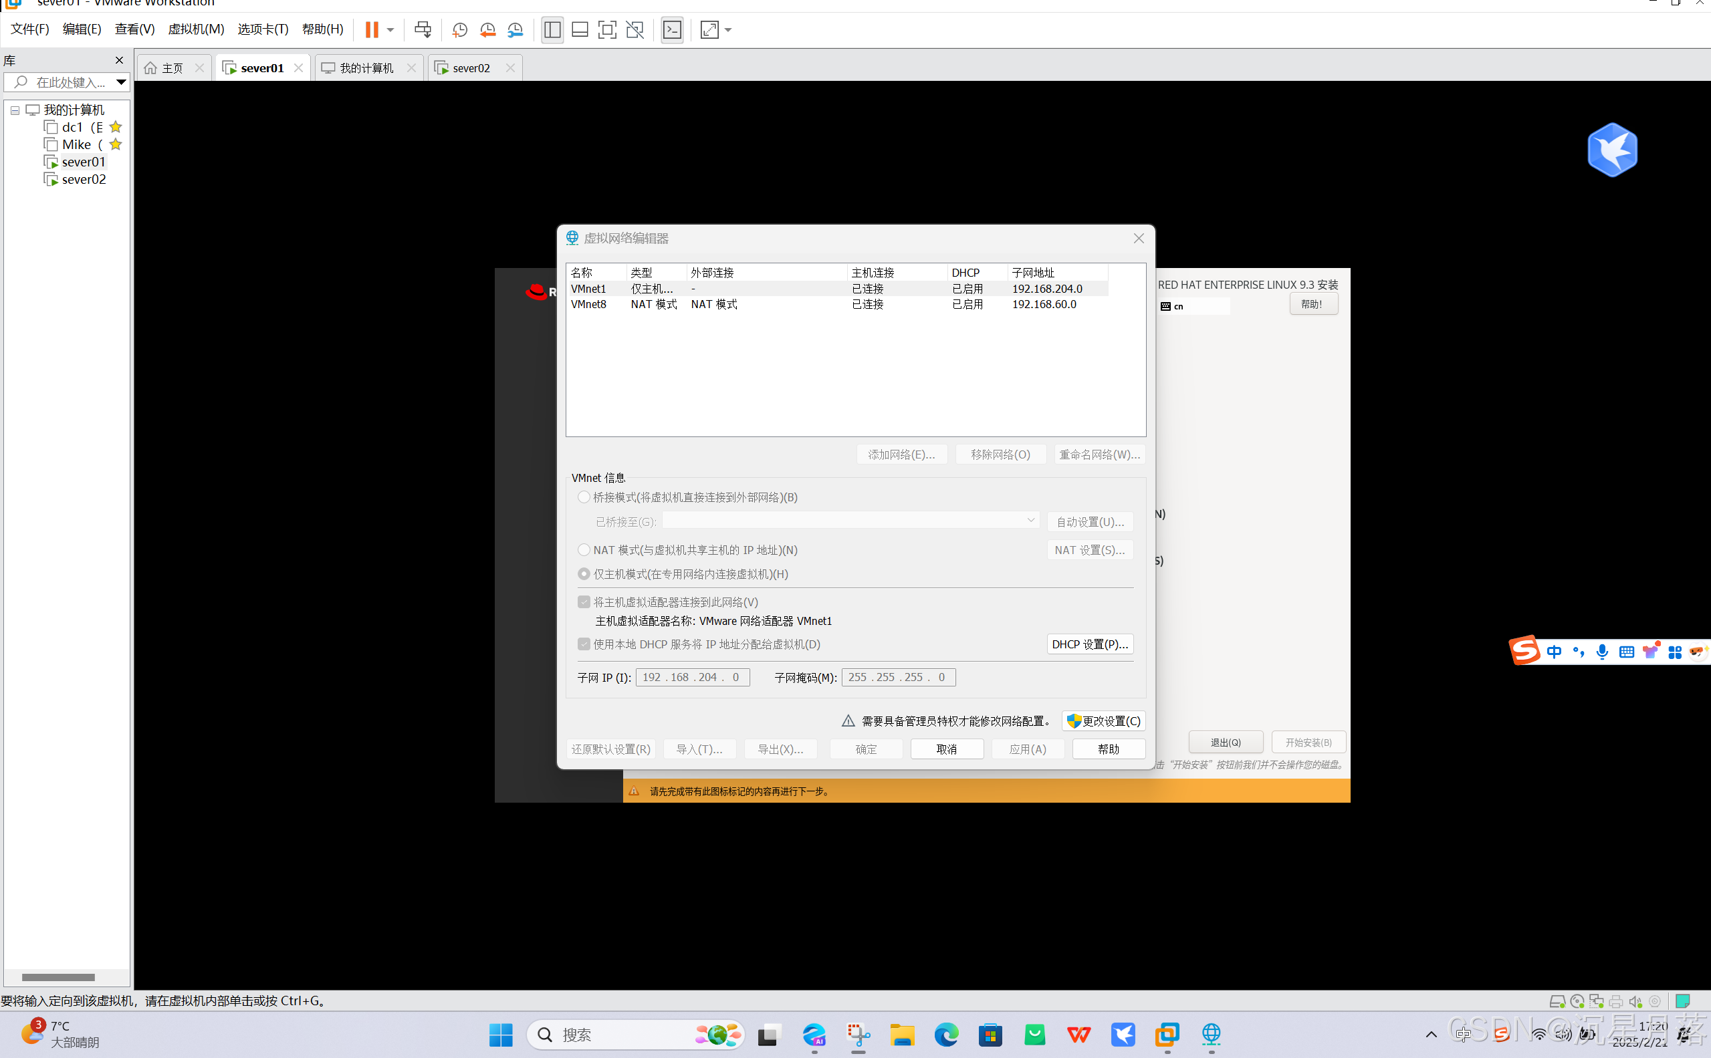Toggle the library sidebar panel icon
1711x1058 pixels.
[552, 29]
